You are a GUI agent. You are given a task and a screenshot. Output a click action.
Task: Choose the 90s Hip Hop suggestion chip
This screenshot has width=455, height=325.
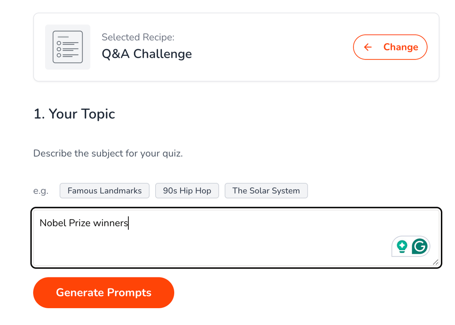click(x=187, y=190)
